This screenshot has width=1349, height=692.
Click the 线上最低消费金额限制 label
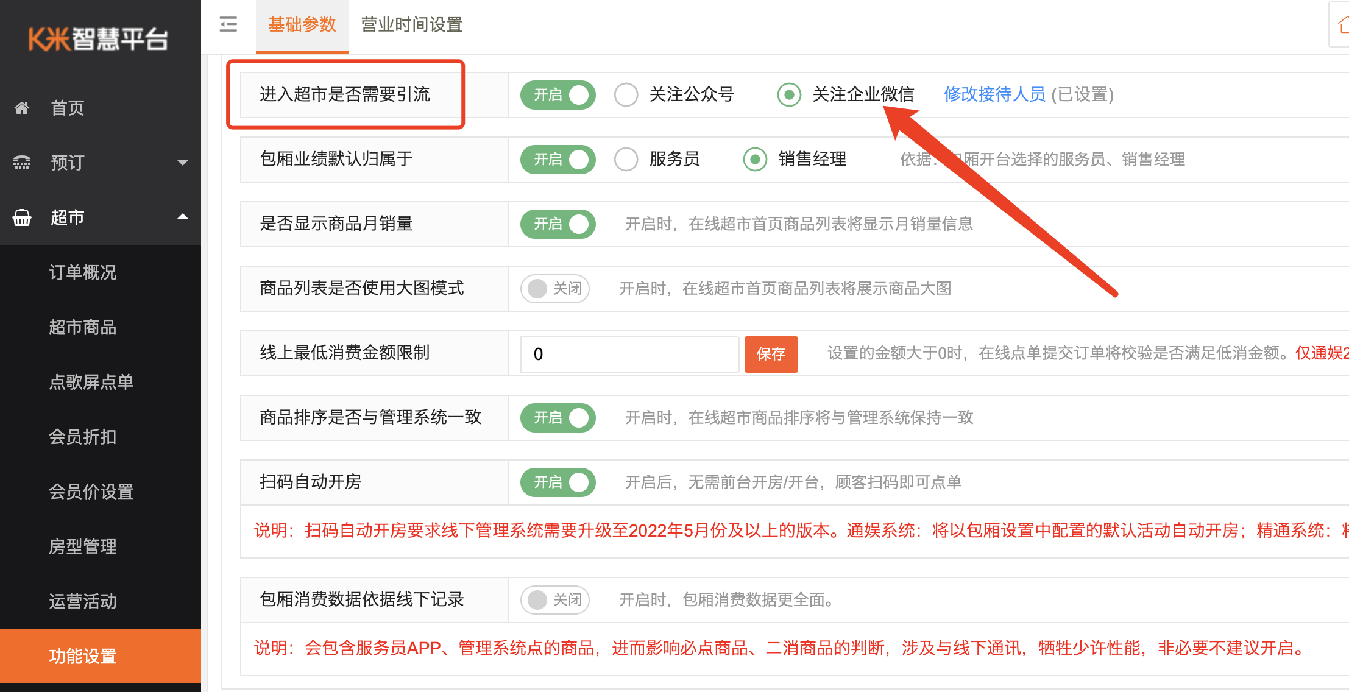pos(345,353)
